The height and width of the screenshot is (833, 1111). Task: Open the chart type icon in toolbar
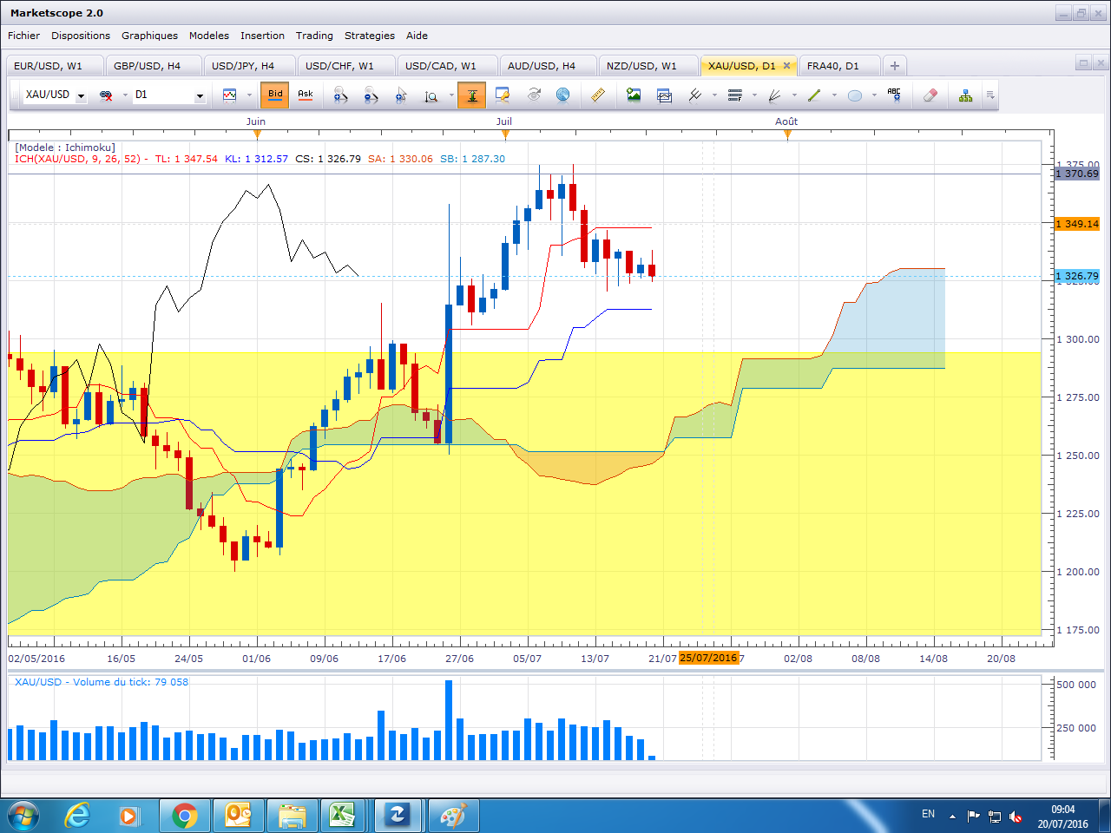click(x=229, y=95)
